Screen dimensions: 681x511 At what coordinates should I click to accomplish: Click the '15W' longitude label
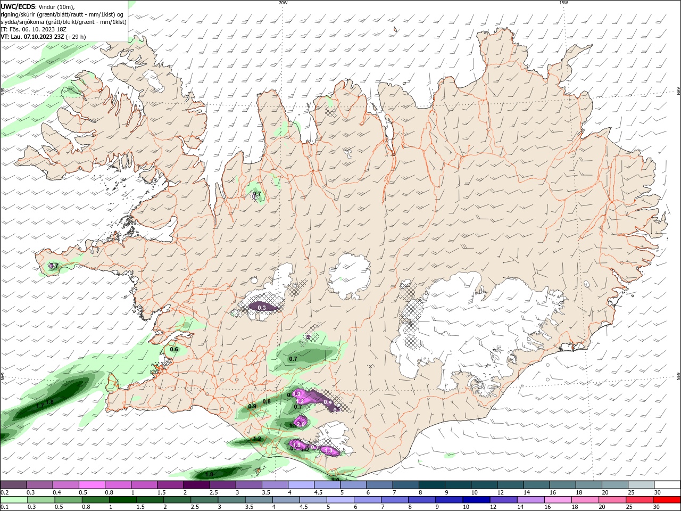pos(563,3)
